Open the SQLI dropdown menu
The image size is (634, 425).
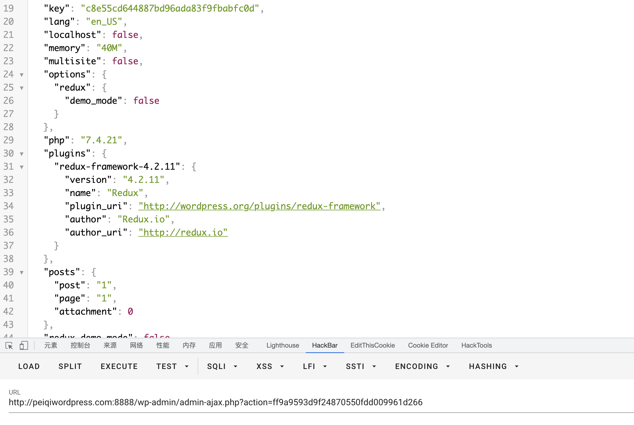pos(222,366)
